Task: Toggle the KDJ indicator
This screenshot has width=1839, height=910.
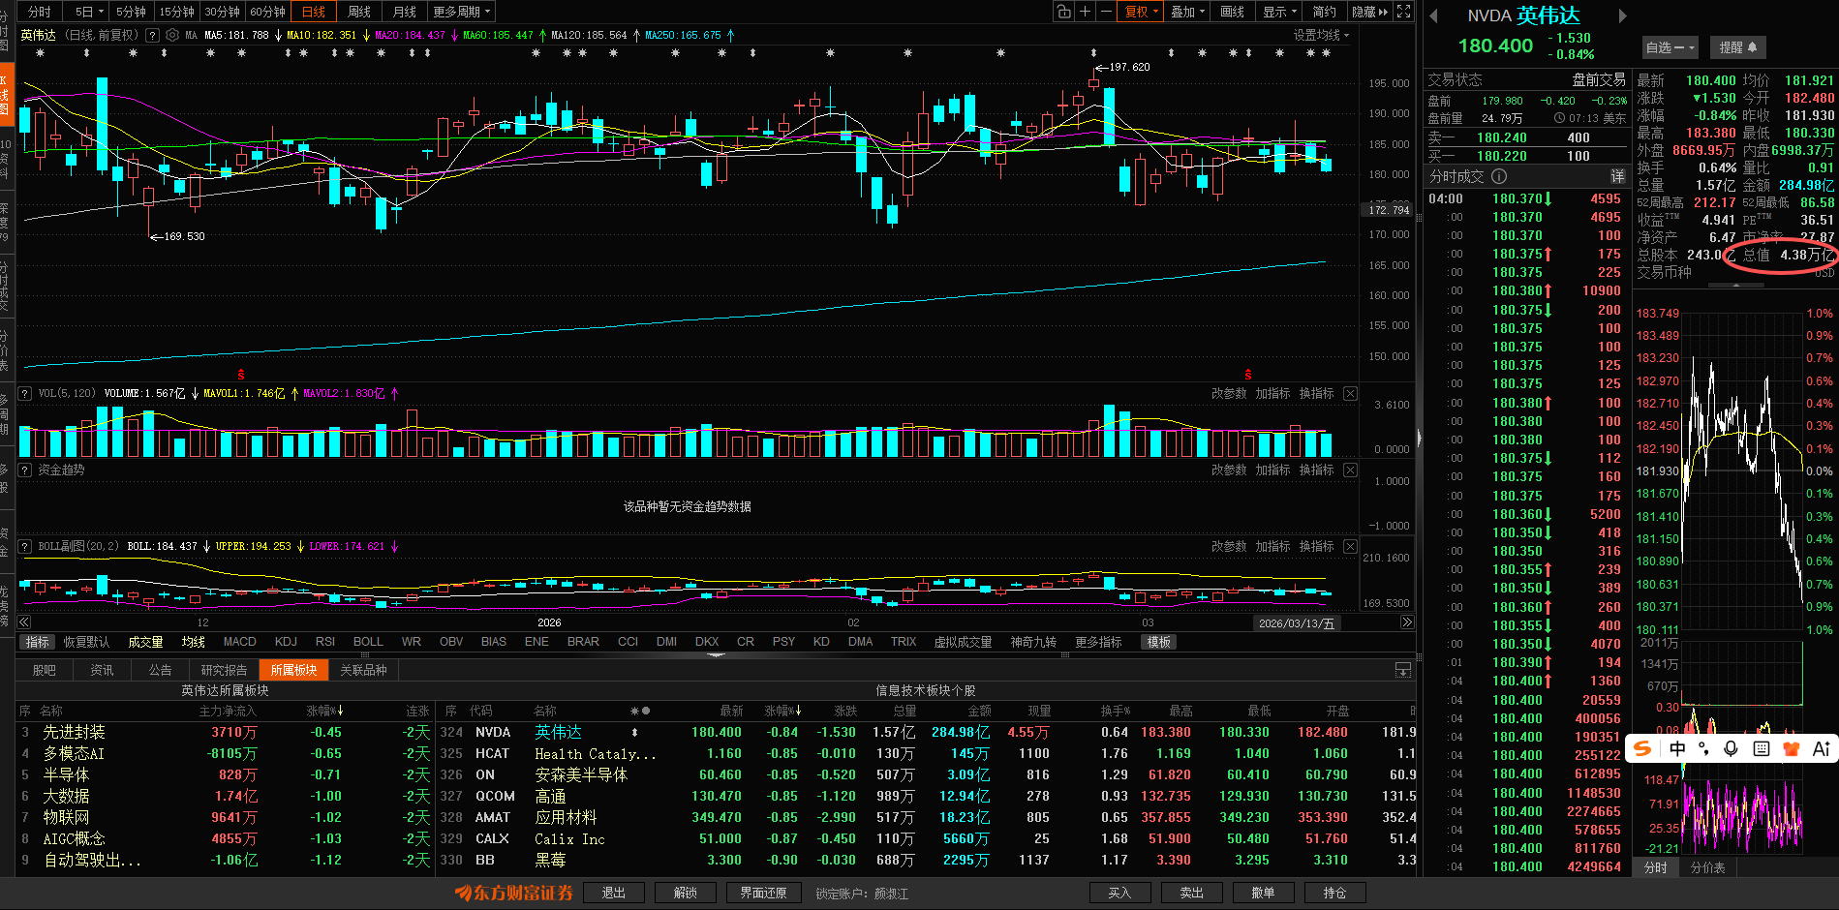Action: [x=286, y=642]
